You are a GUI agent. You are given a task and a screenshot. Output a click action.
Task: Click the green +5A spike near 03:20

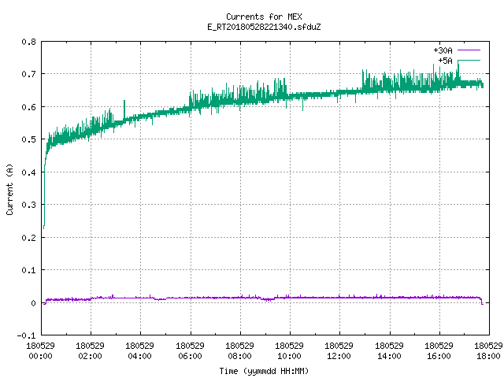[124, 109]
